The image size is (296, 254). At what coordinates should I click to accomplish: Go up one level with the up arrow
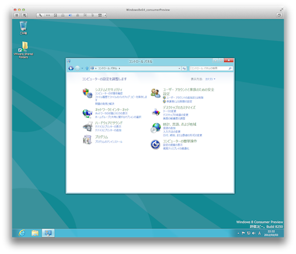coord(87,68)
